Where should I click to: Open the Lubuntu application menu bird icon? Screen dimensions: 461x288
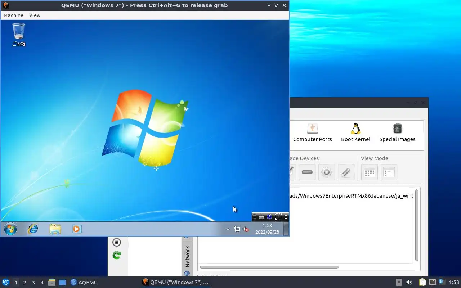click(6, 282)
